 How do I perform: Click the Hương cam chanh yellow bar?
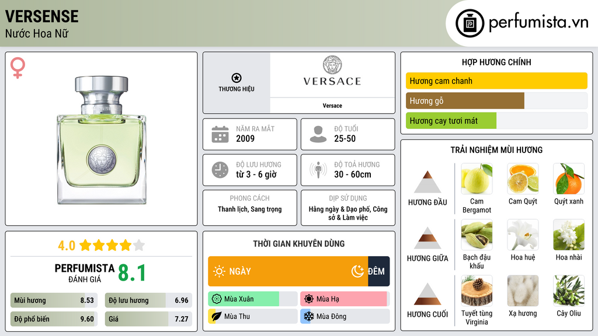(496, 81)
